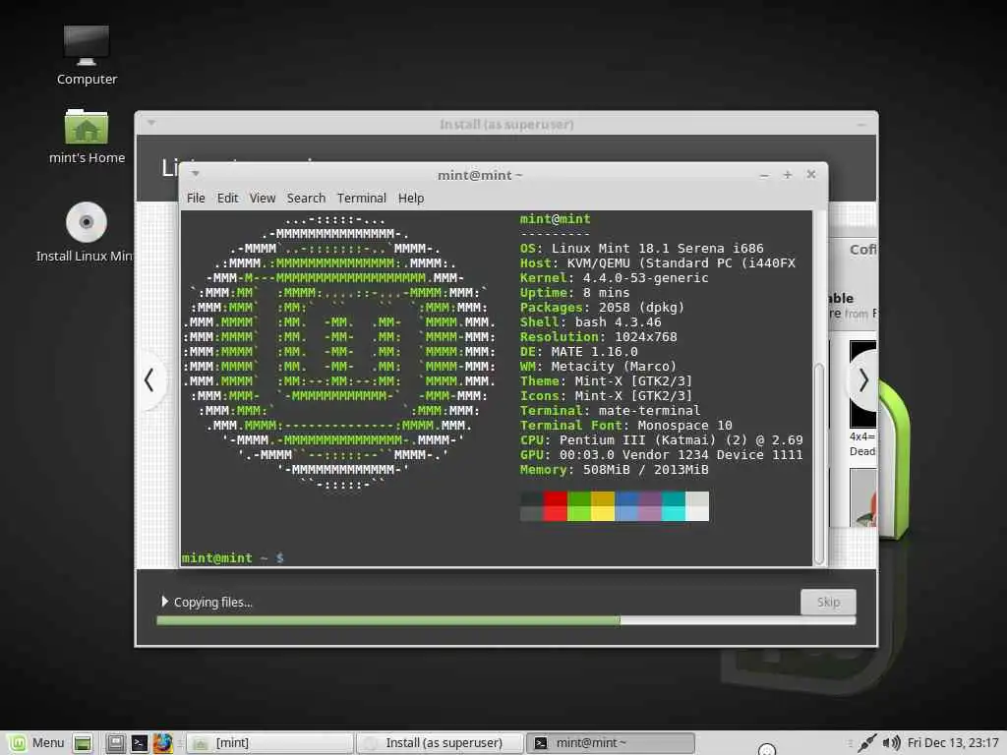The height and width of the screenshot is (755, 1007).
Task: Open the Install Linux Mint disc icon
Action: coord(86,232)
